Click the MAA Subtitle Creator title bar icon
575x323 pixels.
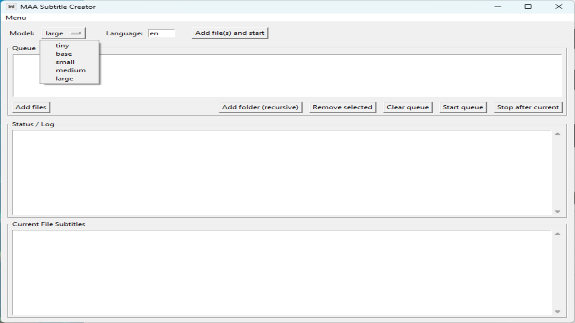11,6
